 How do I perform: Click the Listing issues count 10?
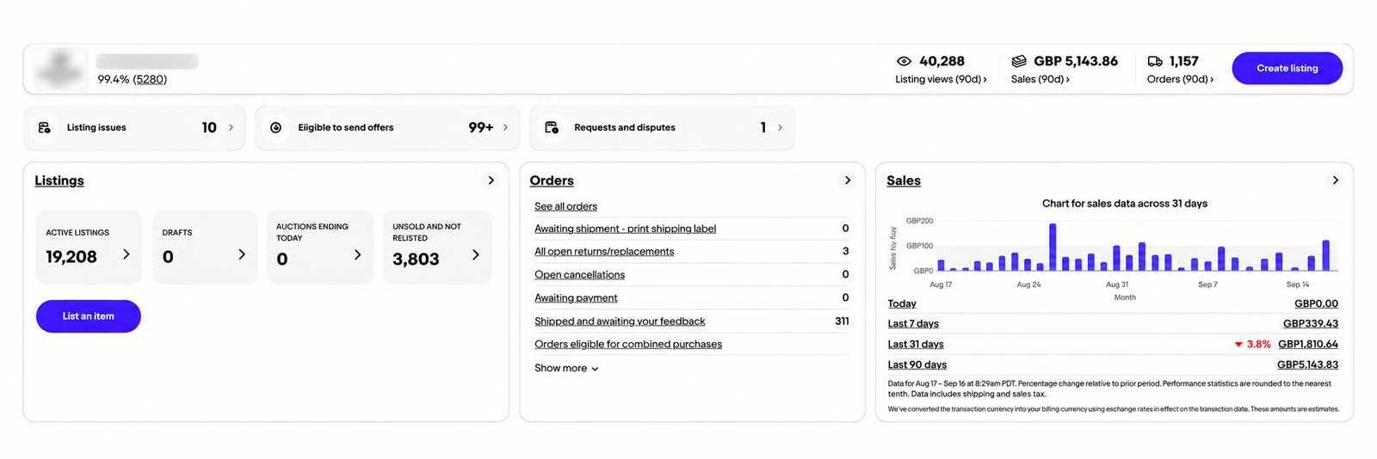click(x=209, y=127)
